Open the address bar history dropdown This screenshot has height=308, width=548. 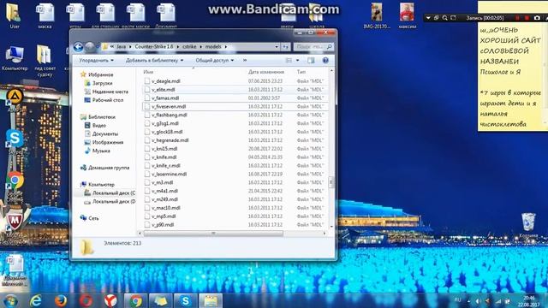coord(277,46)
